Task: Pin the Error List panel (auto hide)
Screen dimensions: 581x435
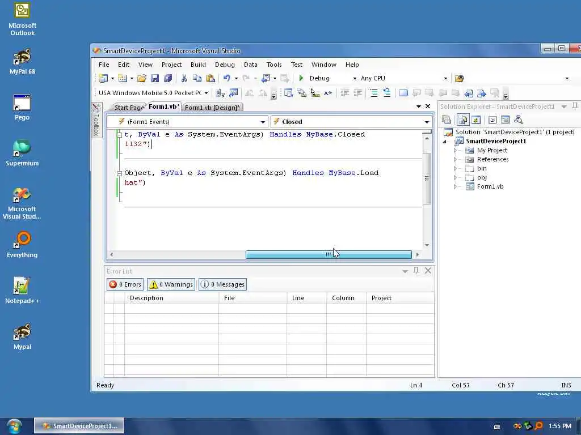Action: click(x=416, y=271)
